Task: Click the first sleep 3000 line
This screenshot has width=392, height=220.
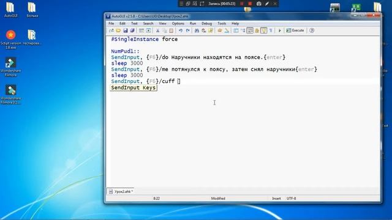Action: pos(127,63)
